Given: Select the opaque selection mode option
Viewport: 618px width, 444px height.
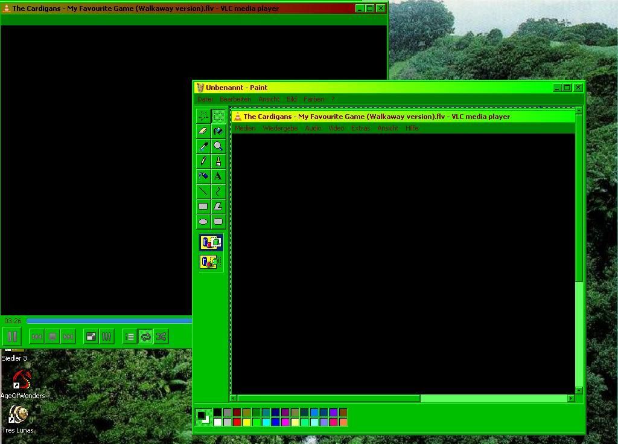Looking at the screenshot, I should pyautogui.click(x=211, y=243).
